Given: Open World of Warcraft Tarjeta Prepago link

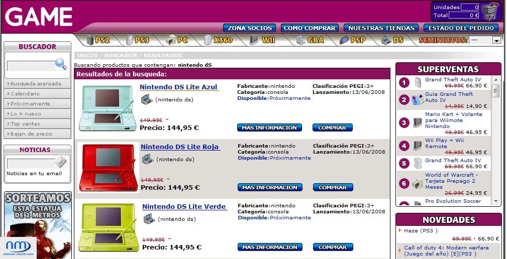Looking at the screenshot, I should pyautogui.click(x=452, y=181).
